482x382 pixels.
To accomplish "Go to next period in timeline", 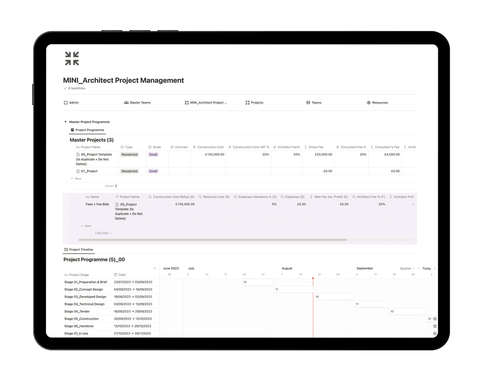I will [435, 269].
